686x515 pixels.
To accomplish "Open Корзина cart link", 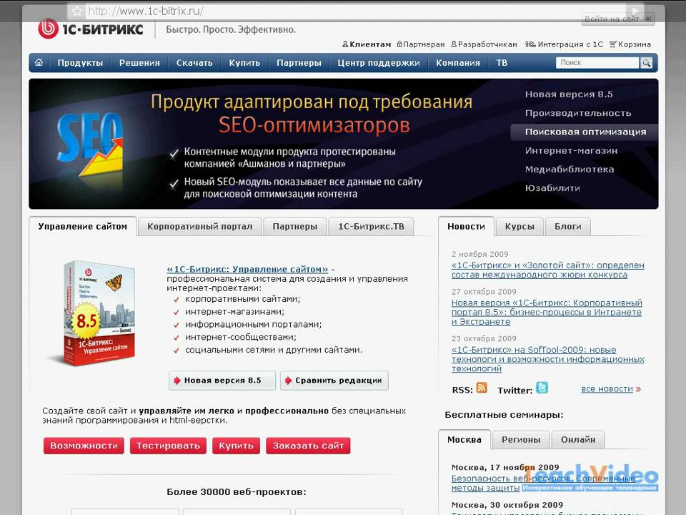I will point(630,44).
